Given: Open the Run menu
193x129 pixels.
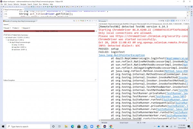Looking at the screenshot, I should click(40, 4).
